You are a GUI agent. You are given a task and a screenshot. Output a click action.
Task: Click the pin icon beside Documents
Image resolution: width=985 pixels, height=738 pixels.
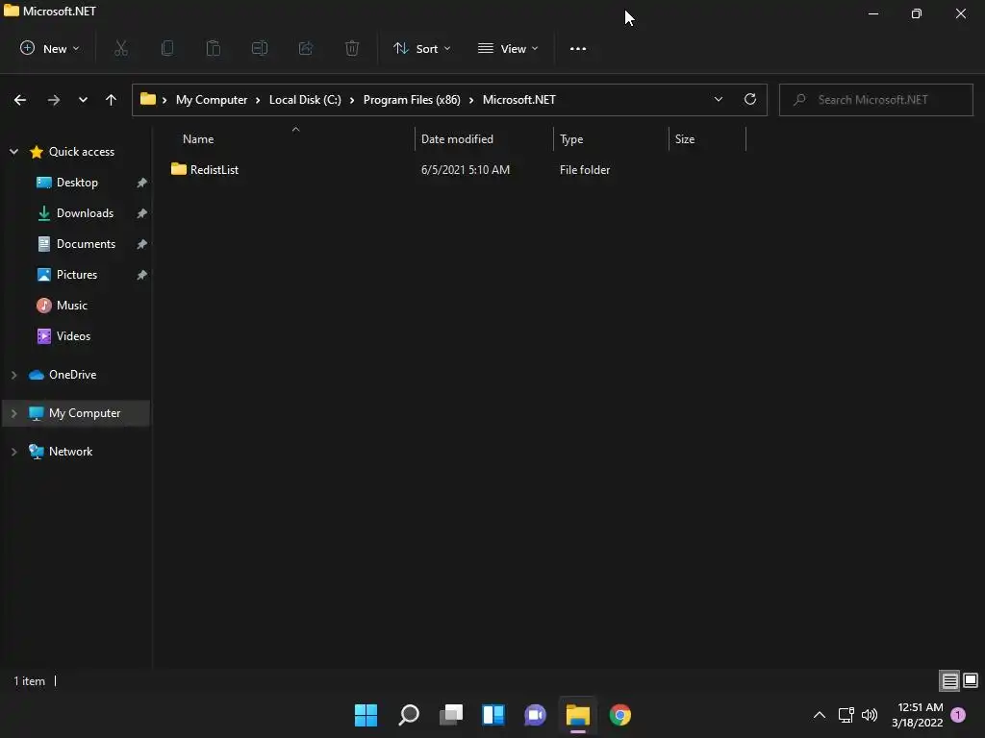tap(142, 244)
